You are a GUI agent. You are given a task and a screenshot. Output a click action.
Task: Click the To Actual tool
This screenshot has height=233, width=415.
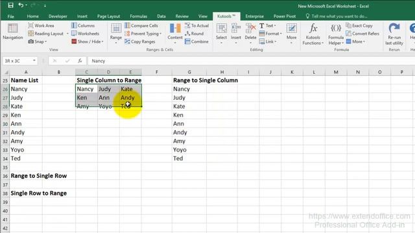point(197,26)
